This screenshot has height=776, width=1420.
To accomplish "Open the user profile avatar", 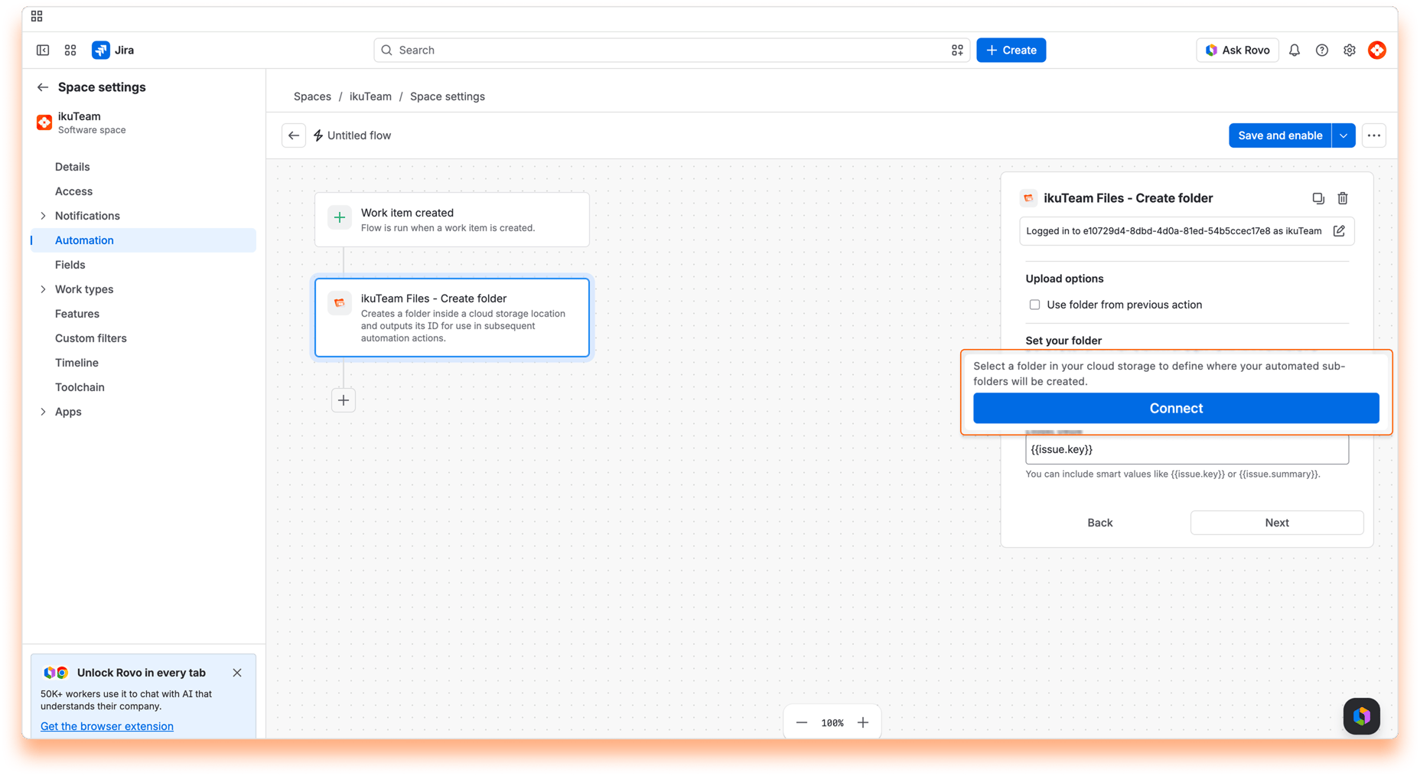I will click(1377, 50).
